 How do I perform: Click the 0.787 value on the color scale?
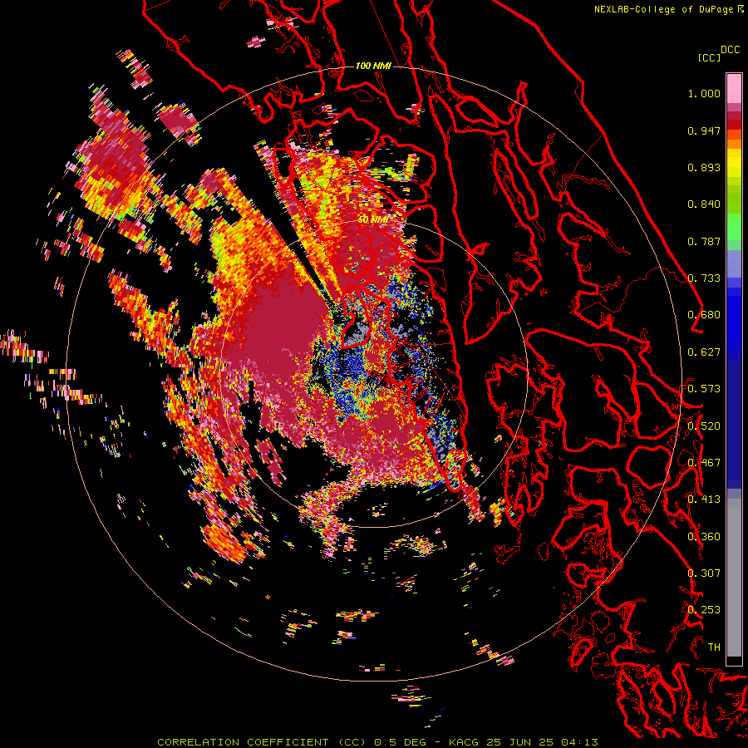[704, 241]
